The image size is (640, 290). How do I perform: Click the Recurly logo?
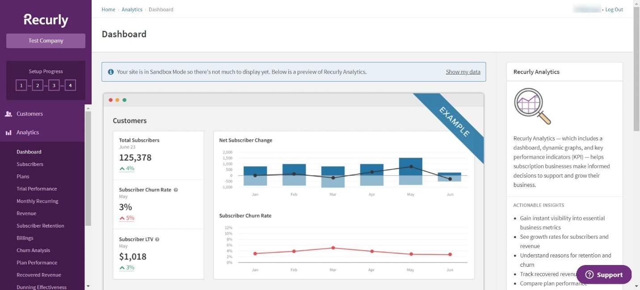pyautogui.click(x=46, y=20)
